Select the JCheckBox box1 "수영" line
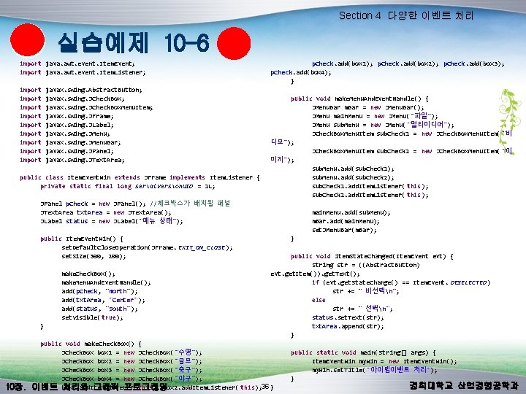This screenshot has width=526, height=394. [131, 352]
